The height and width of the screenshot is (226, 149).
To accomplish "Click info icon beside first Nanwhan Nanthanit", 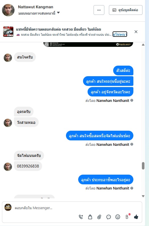I will [132, 100].
